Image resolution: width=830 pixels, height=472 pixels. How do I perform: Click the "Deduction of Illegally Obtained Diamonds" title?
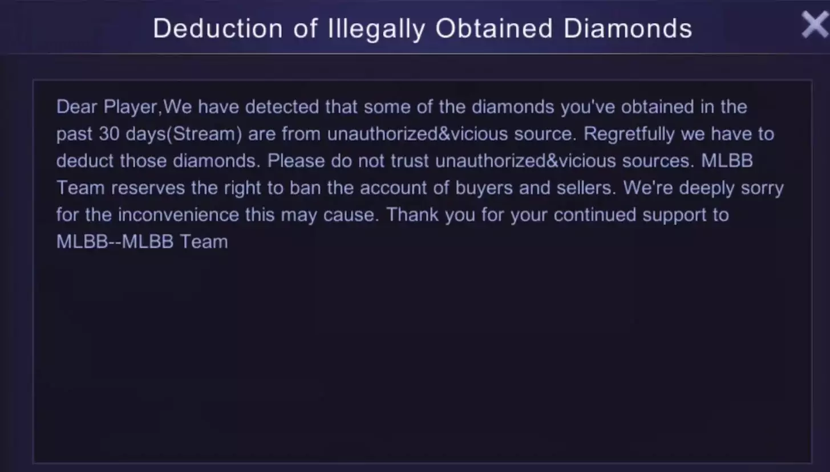click(422, 29)
